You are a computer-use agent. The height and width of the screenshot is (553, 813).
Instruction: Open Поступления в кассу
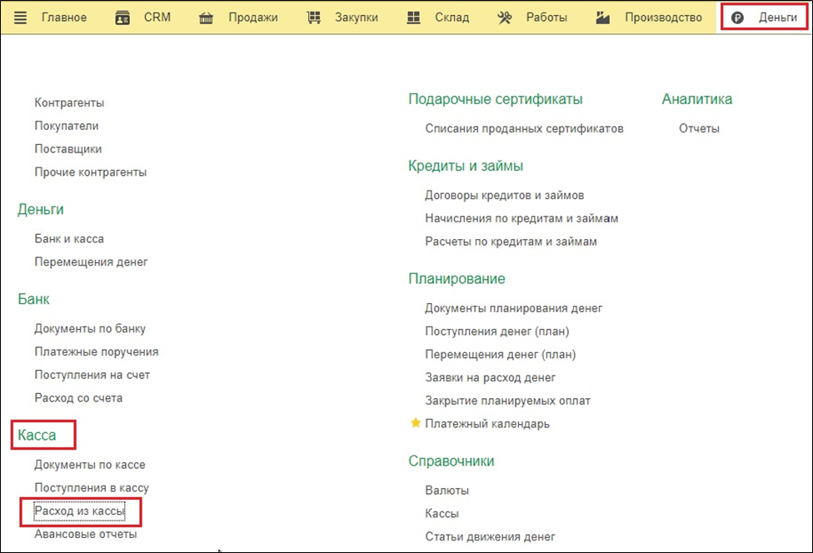click(x=91, y=487)
